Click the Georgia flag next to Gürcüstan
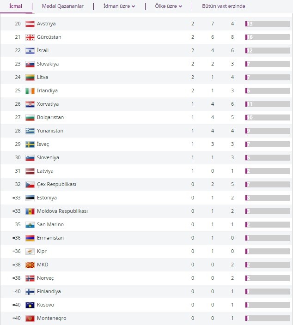The image size is (293, 325). pyautogui.click(x=30, y=37)
